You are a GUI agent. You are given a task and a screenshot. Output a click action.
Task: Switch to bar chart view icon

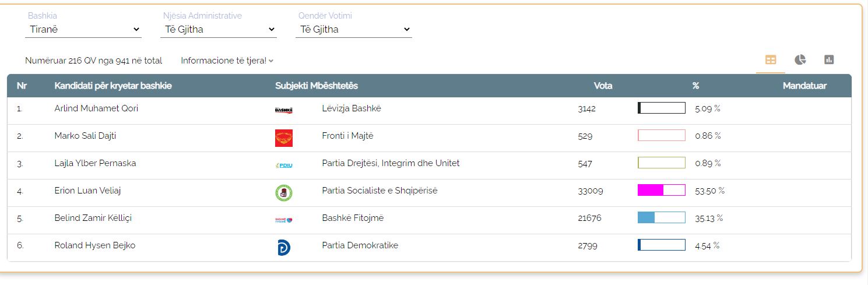coord(829,59)
